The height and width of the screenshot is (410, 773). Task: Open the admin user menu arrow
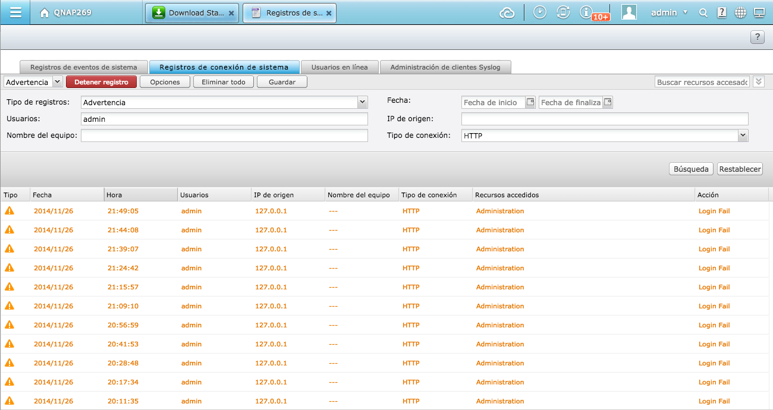pos(685,12)
